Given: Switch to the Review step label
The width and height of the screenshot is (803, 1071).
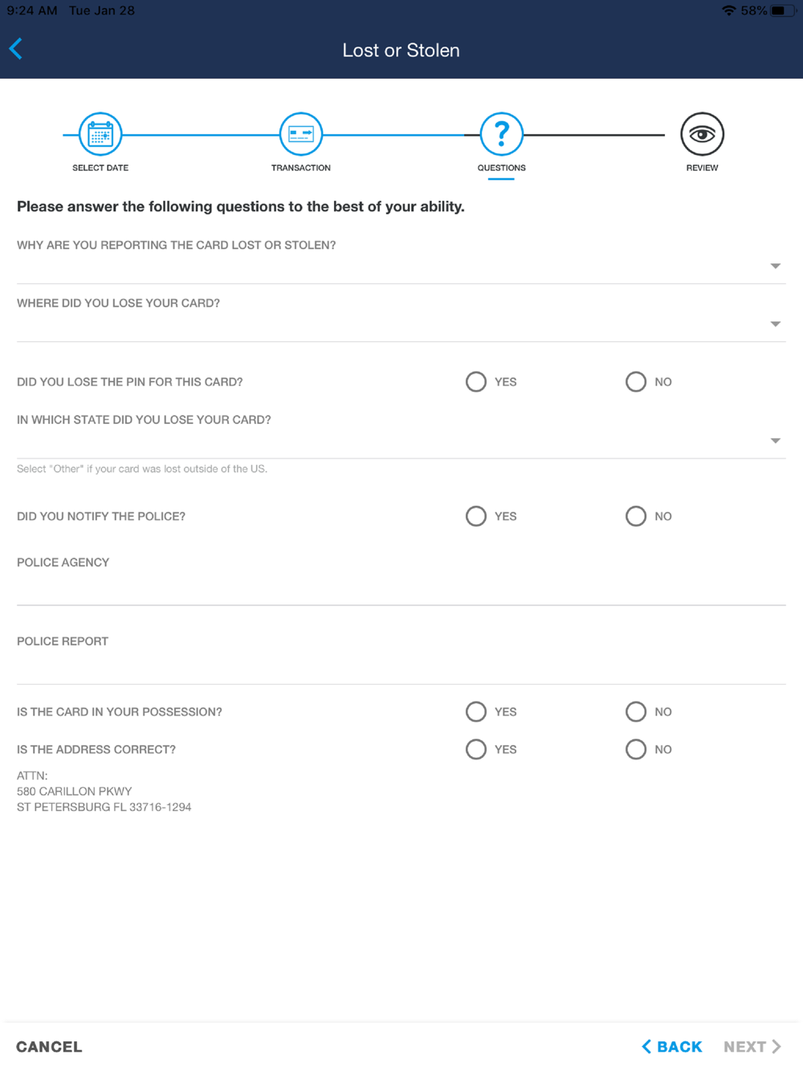Looking at the screenshot, I should (703, 168).
